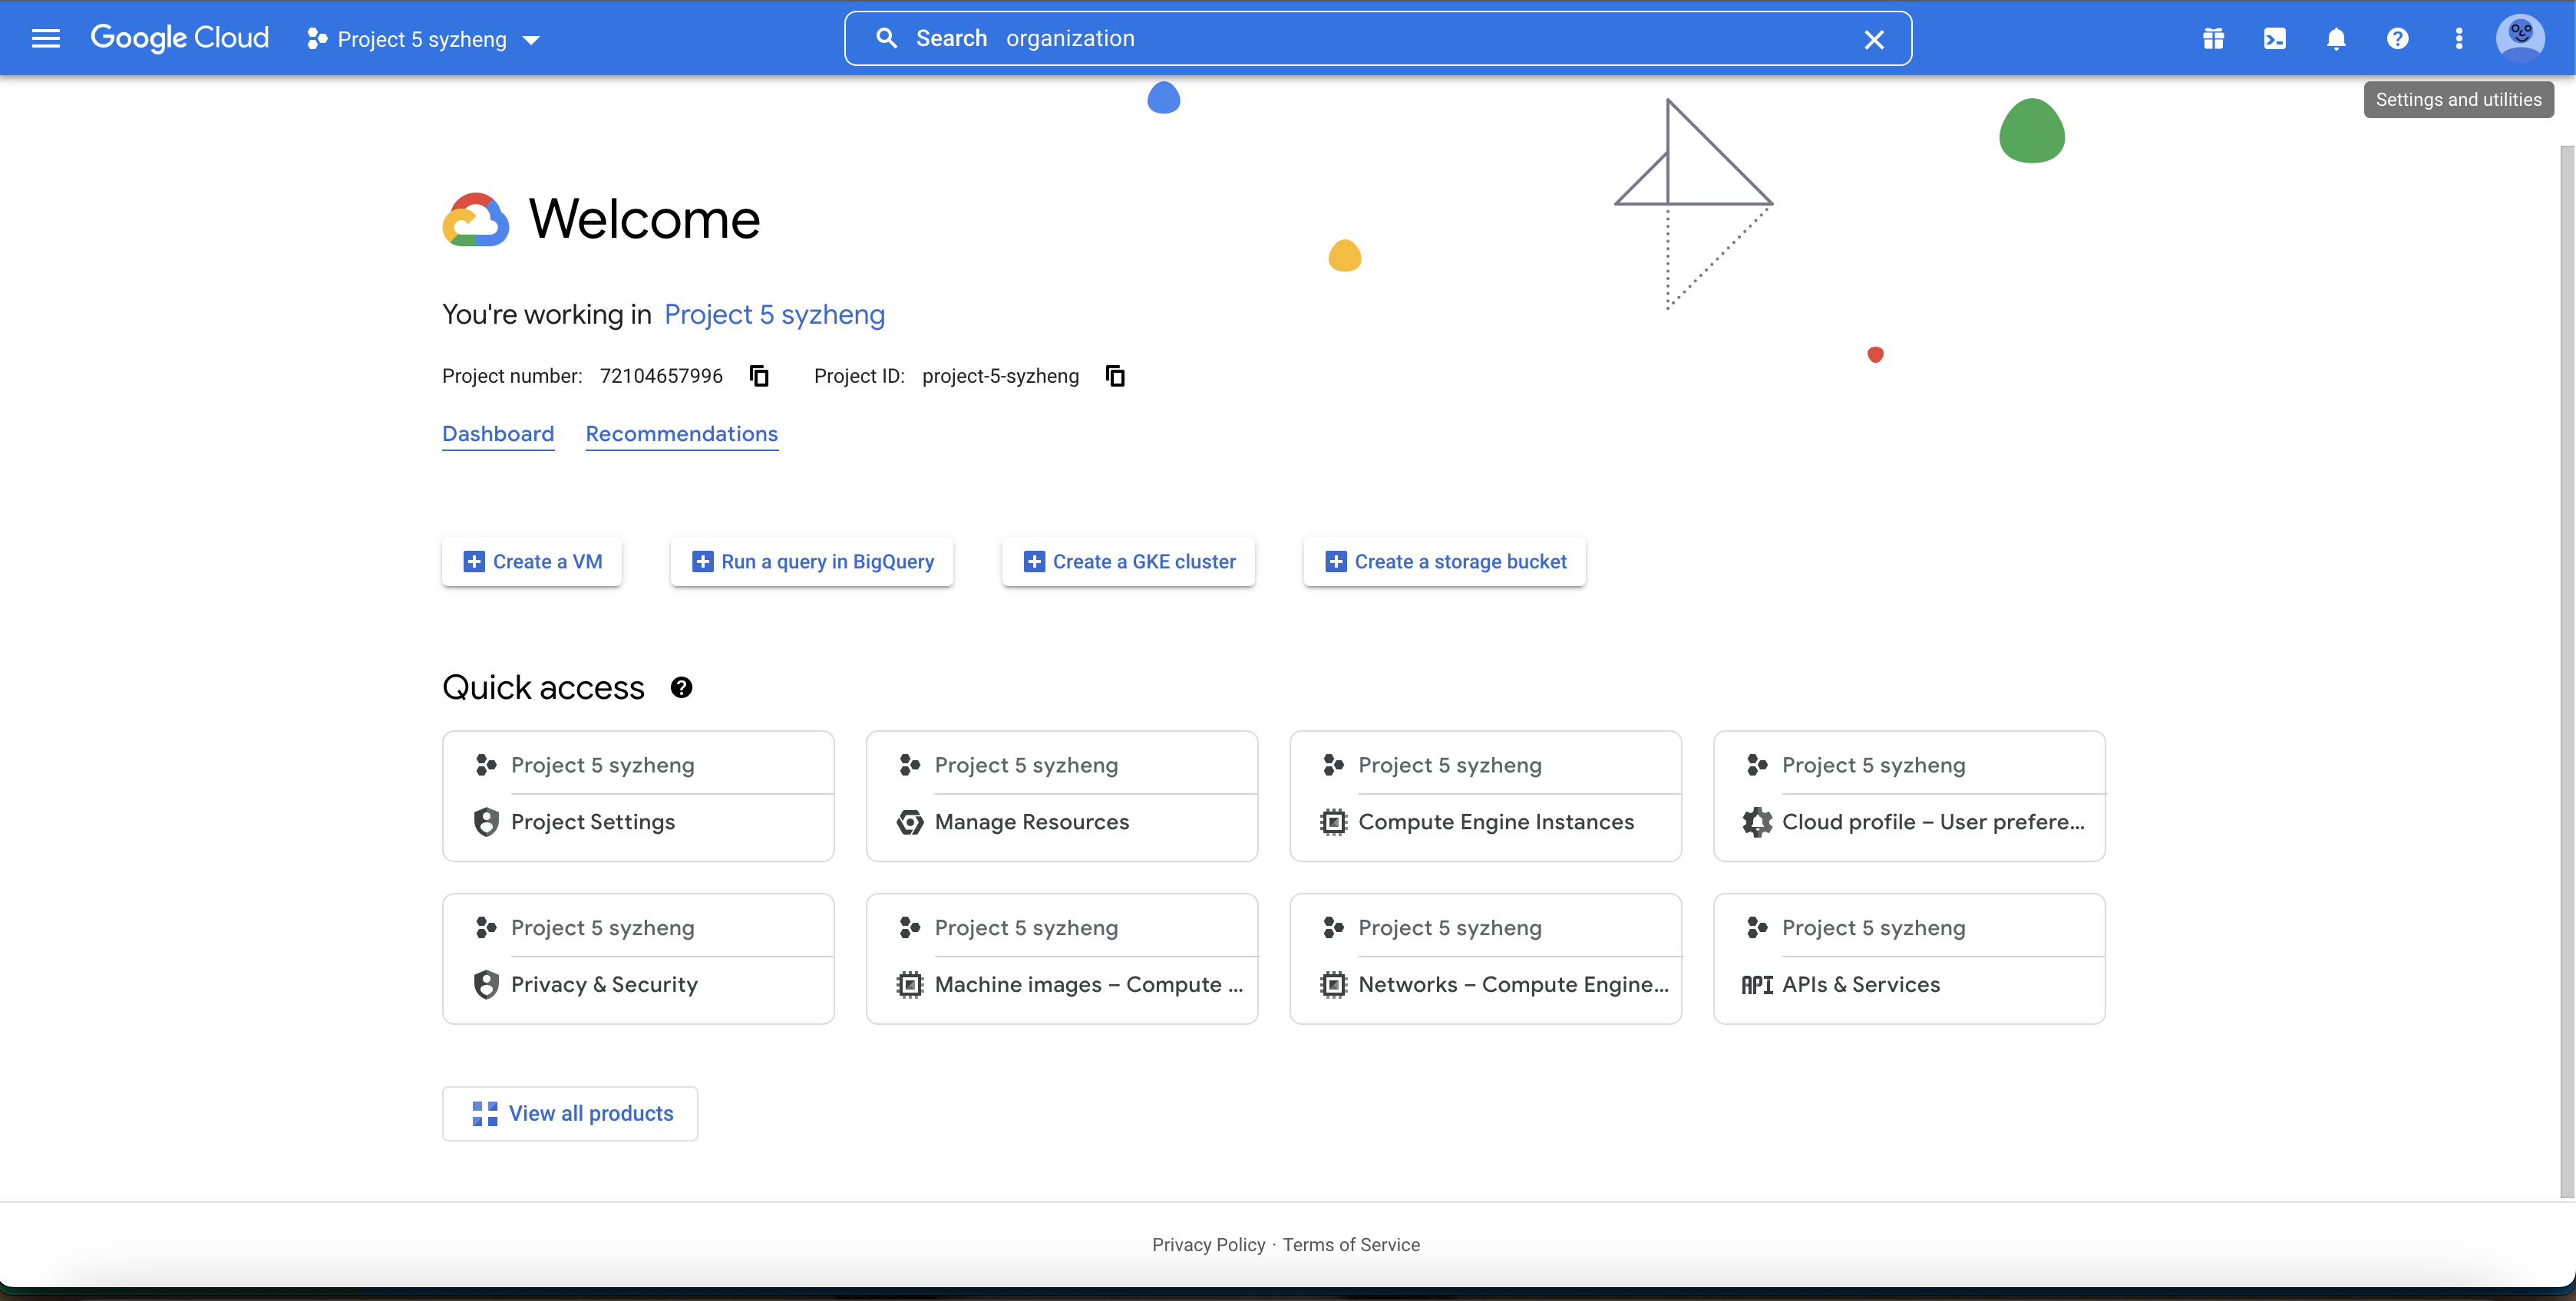Click the plus icon on Create a storage bucket

[x=1336, y=562]
